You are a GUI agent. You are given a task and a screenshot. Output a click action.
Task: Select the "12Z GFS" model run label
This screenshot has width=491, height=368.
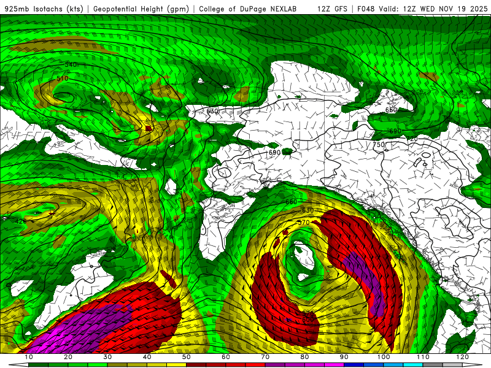tap(332, 9)
